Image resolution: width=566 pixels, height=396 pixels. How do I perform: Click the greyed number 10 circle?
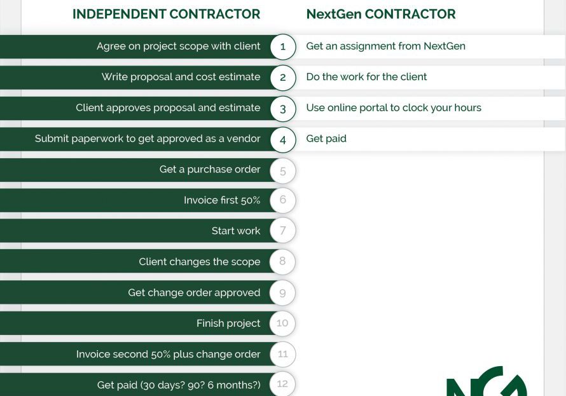[282, 323]
